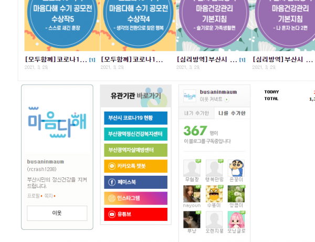Open the 프로필 link

point(34,196)
